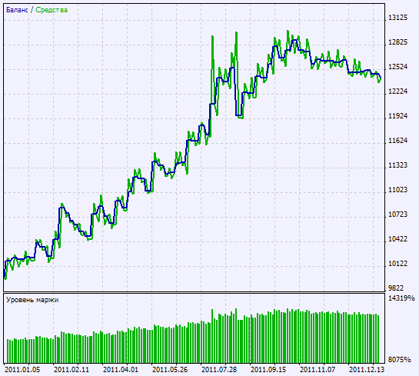
Task: Click the 11323 price axis value
Action: pos(398,165)
